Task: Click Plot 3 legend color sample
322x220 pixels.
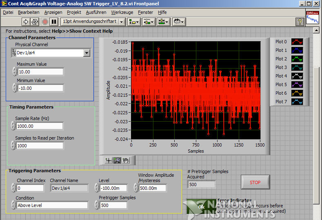Action: (297, 67)
